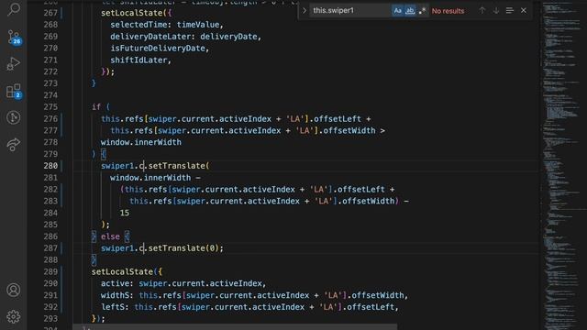Open the Search view in activity bar
The width and height of the screenshot is (587, 330).
[14, 9]
